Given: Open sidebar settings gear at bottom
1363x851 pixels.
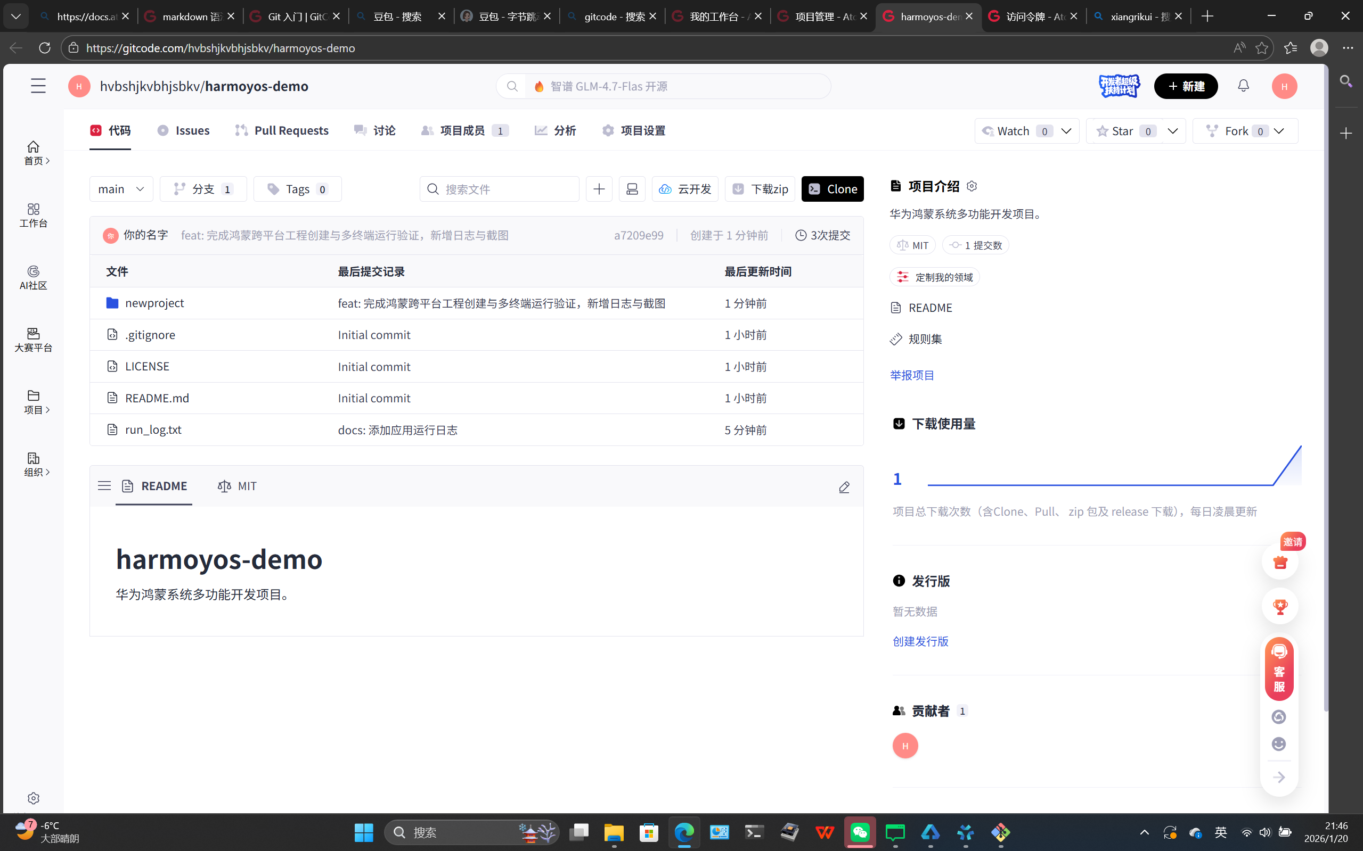Looking at the screenshot, I should [x=33, y=798].
